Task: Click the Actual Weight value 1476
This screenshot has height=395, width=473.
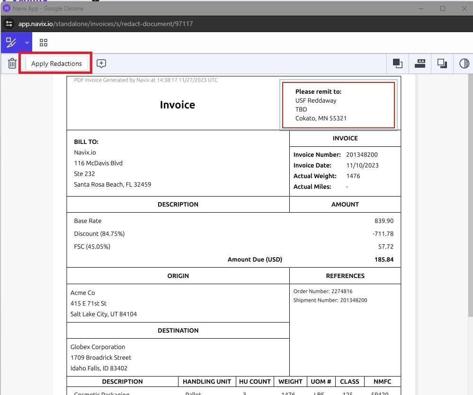Action: (x=353, y=176)
